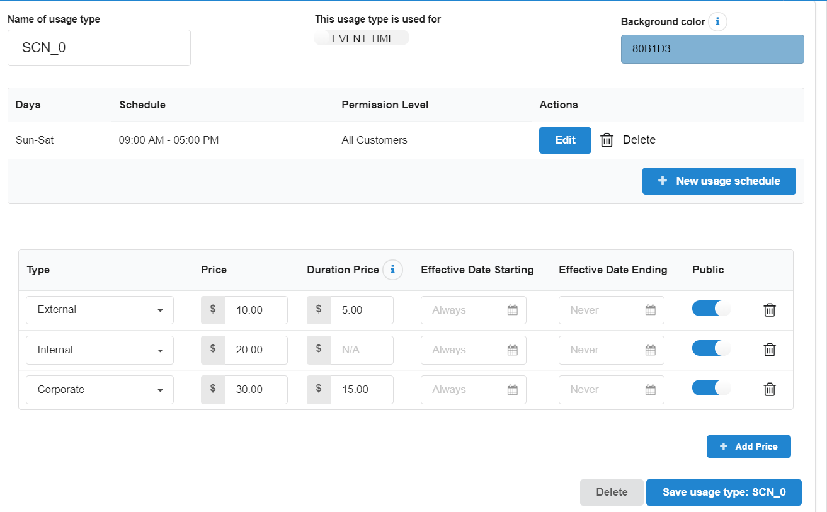
Task: Delete the External price row via trash icon
Action: coord(769,310)
